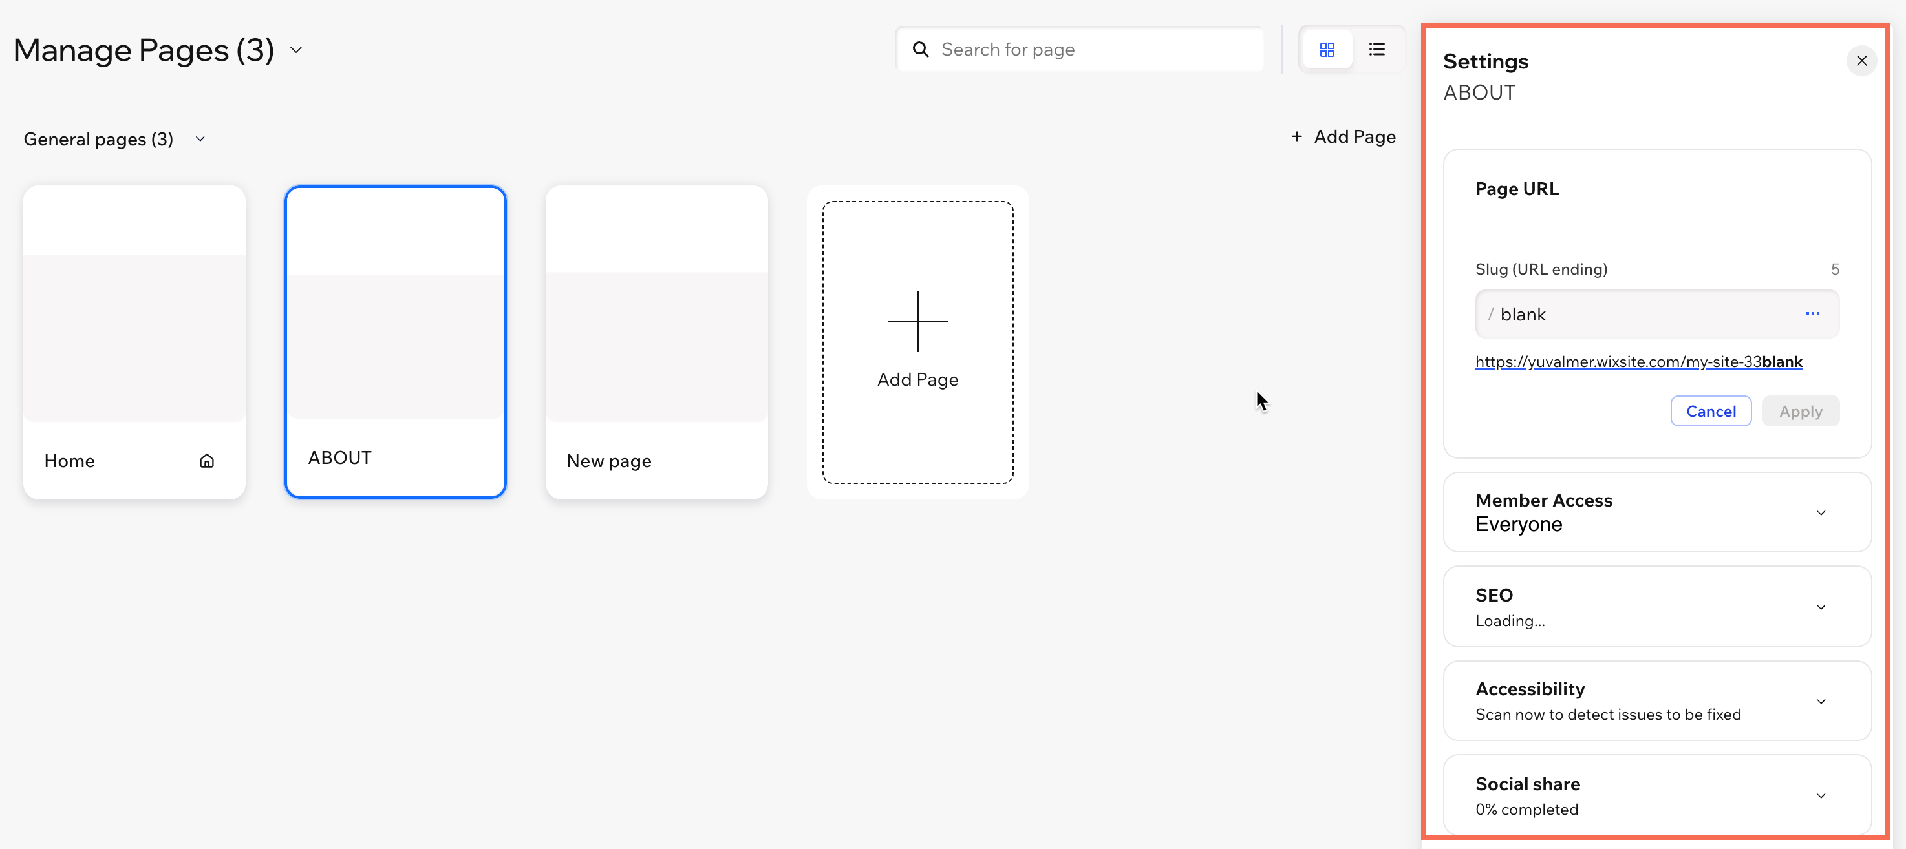
Task: Open slug field three-dots options
Action: coord(1812,313)
